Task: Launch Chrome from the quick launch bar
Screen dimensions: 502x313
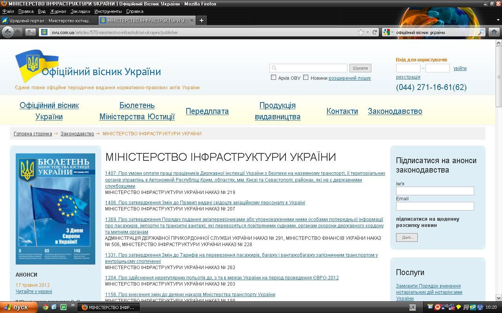Action: [45, 308]
